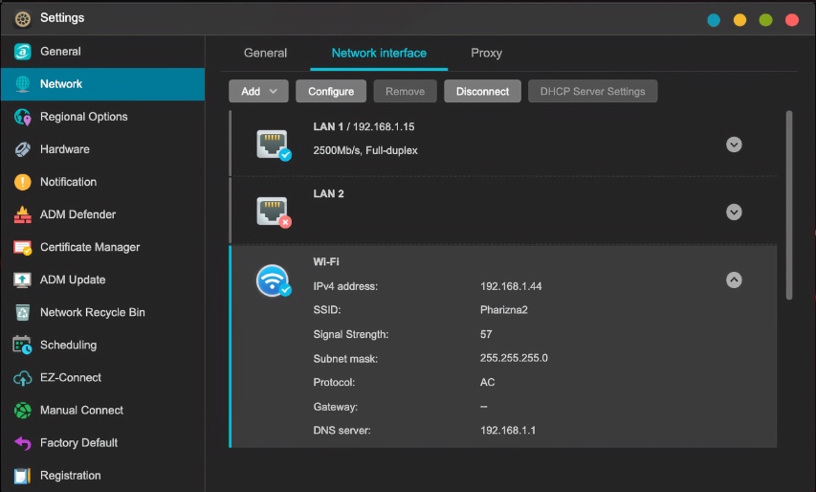Go to Notification settings
Viewport: 816px width, 492px height.
point(102,182)
